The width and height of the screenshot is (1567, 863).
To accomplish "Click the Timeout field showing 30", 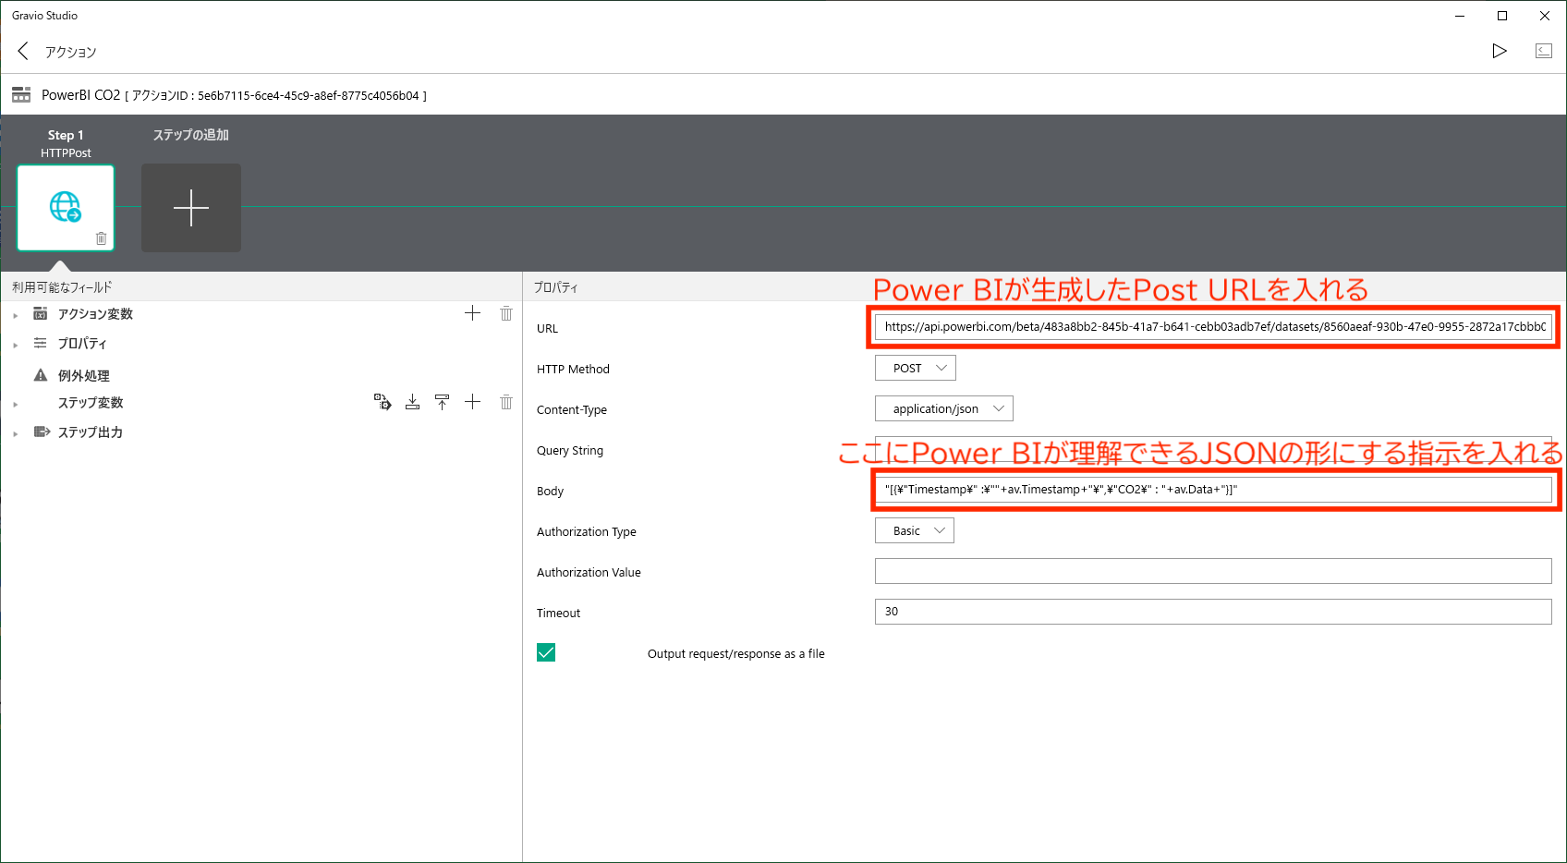I will (x=1213, y=612).
